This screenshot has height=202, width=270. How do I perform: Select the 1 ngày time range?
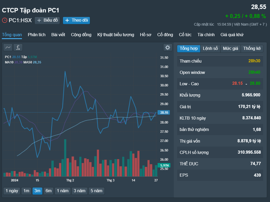[12, 191]
